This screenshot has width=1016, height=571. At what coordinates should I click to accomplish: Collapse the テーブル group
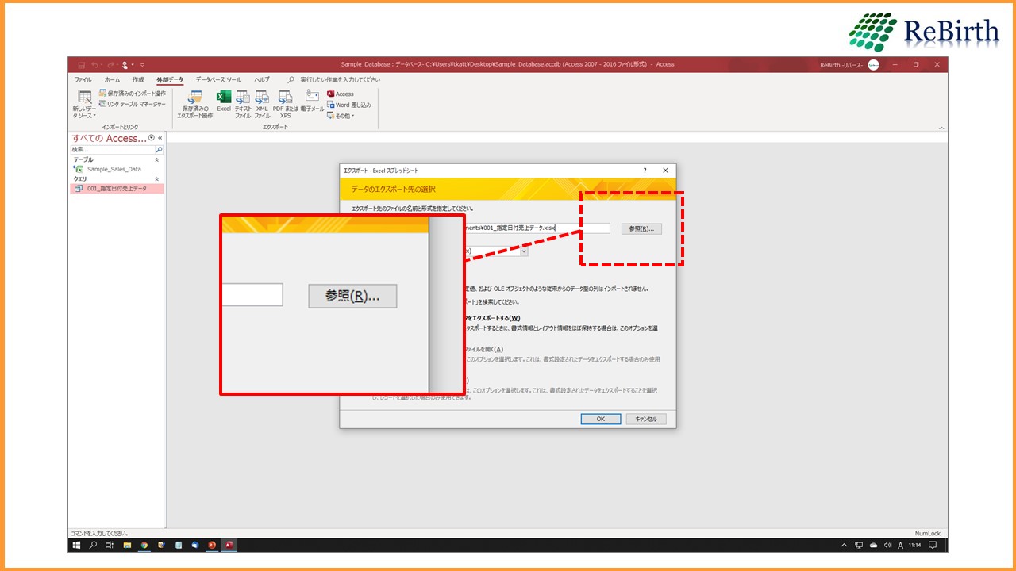(156, 159)
